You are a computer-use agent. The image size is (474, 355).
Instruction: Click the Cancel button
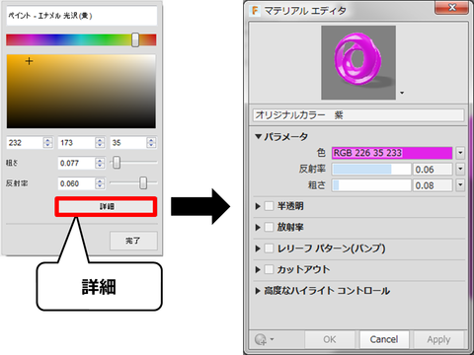pos(384,339)
